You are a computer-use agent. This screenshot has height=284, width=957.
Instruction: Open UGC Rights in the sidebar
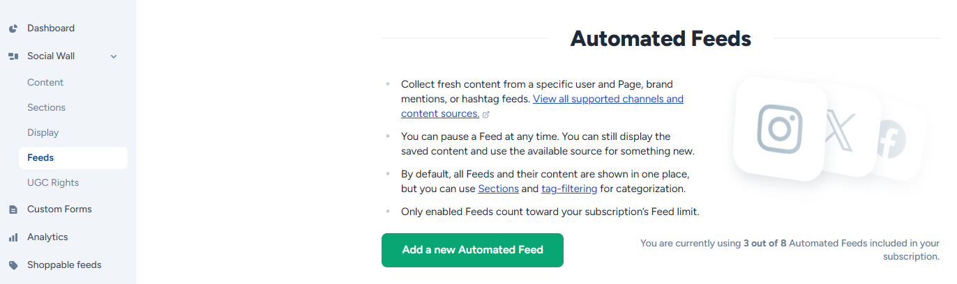(53, 182)
